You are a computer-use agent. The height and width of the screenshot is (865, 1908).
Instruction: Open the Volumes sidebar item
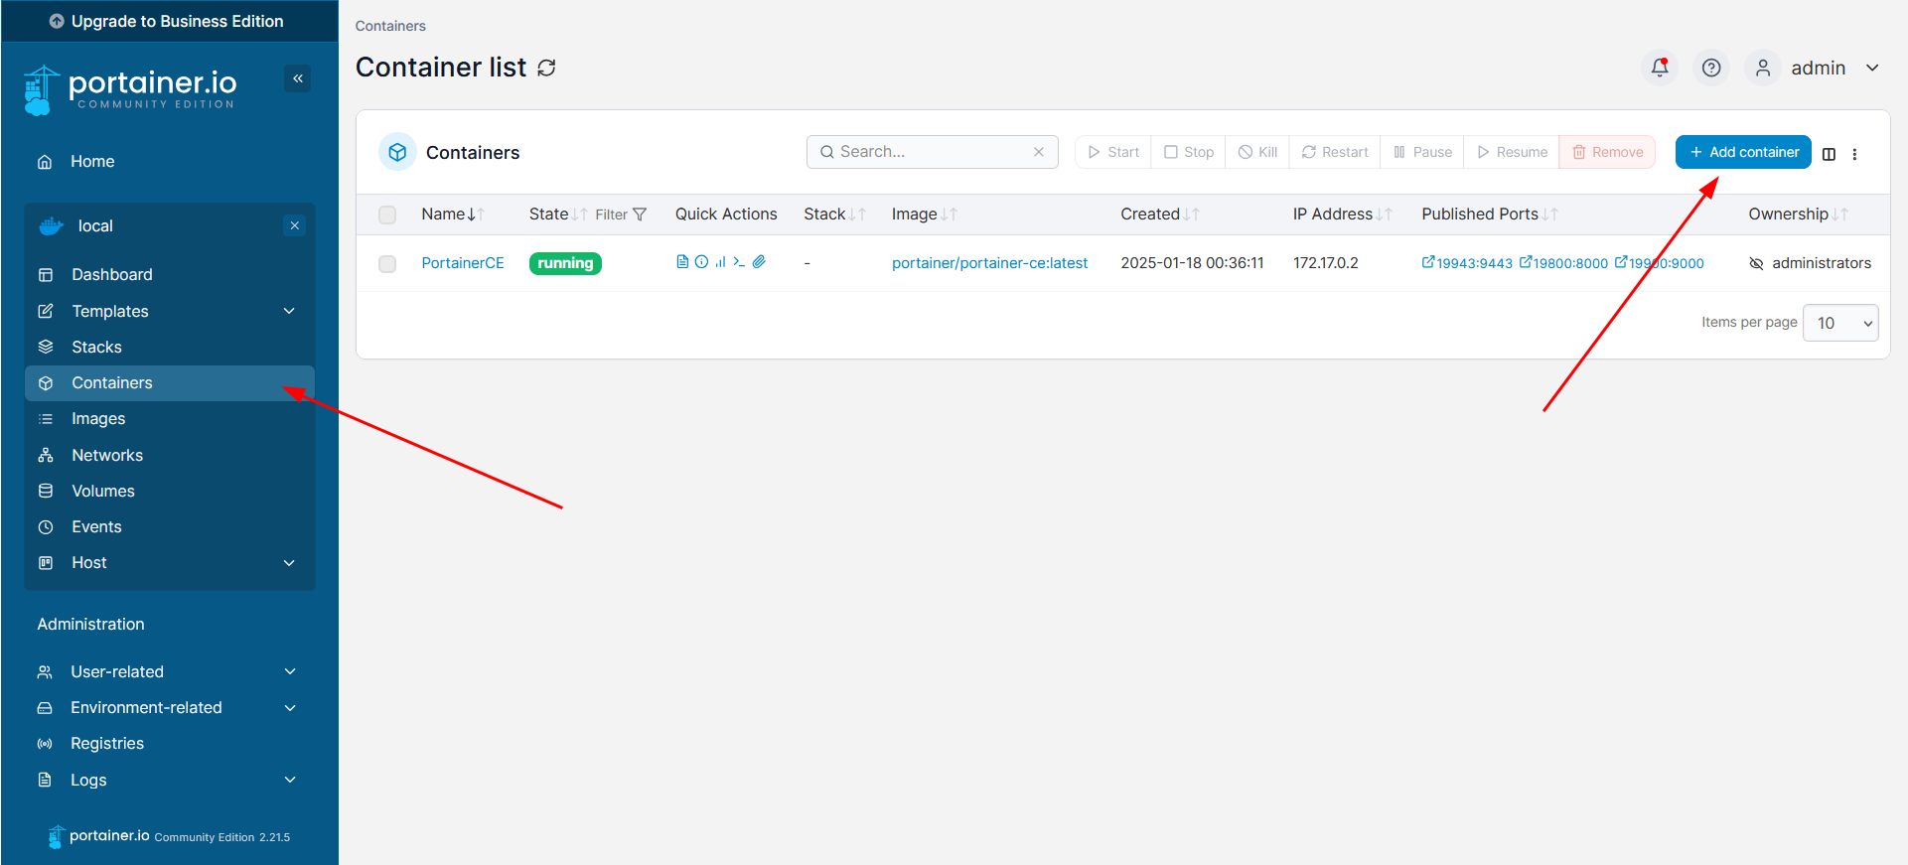[103, 491]
